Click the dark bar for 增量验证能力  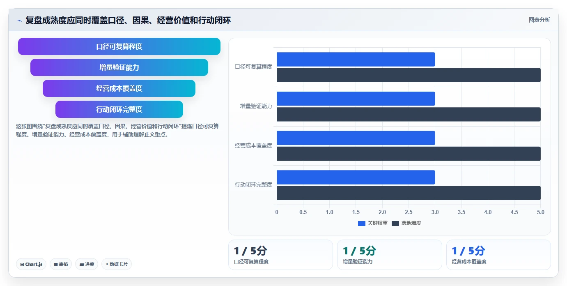(409, 114)
